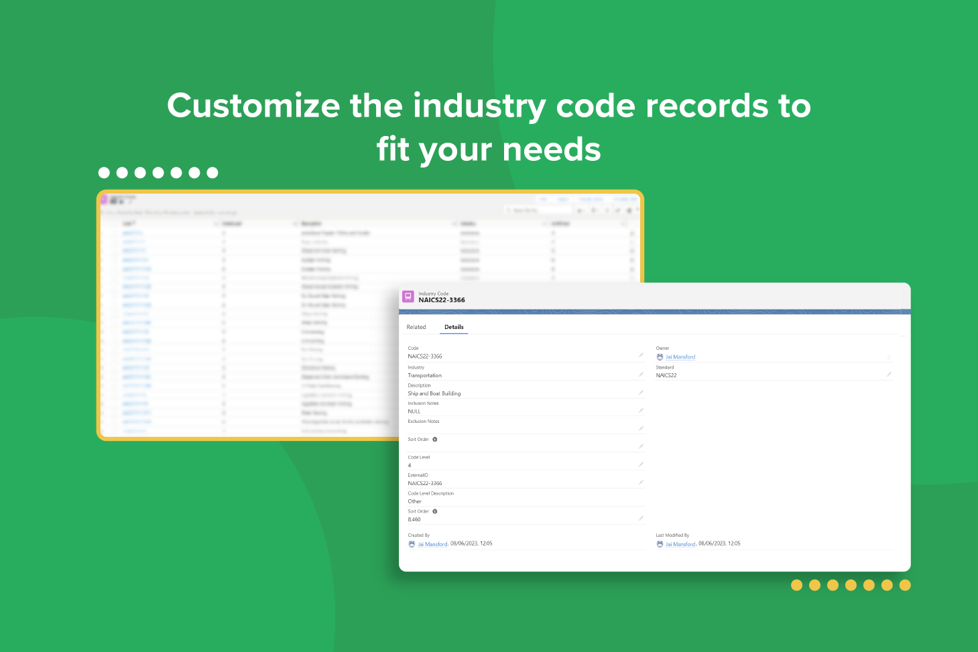Image resolution: width=978 pixels, height=652 pixels.
Task: Open Jai Mansford link under Created By
Action: pos(432,544)
